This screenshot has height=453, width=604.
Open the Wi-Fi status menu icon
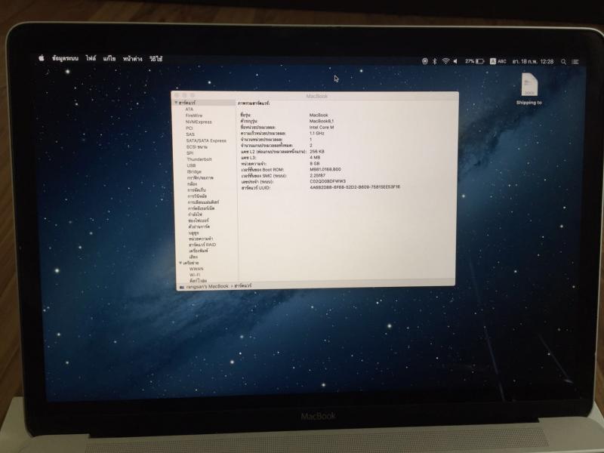445,61
